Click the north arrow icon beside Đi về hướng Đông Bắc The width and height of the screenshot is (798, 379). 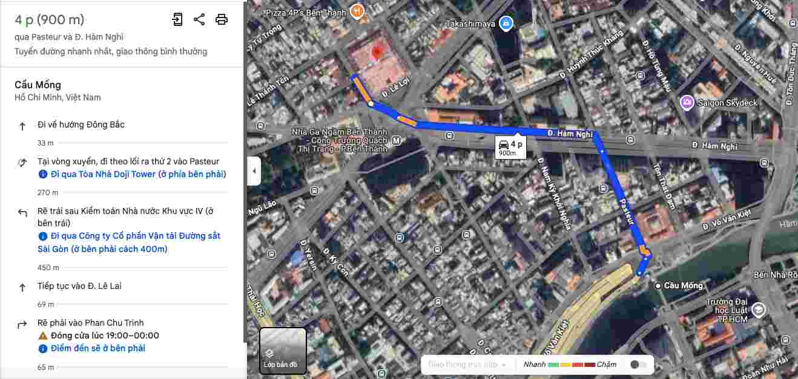[x=22, y=126]
